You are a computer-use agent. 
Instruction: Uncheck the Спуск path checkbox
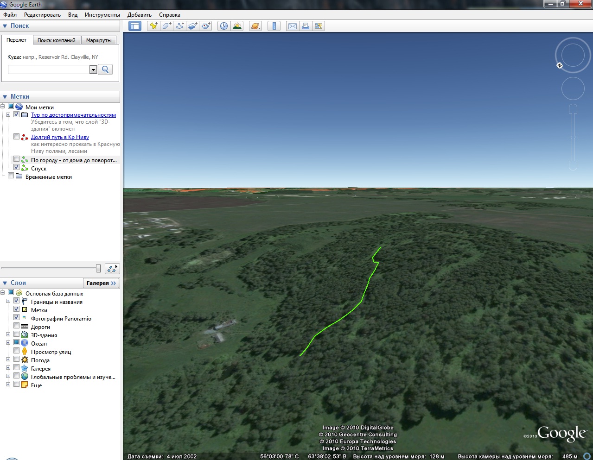17,167
